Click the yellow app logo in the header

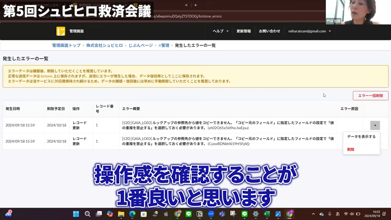click(x=60, y=31)
